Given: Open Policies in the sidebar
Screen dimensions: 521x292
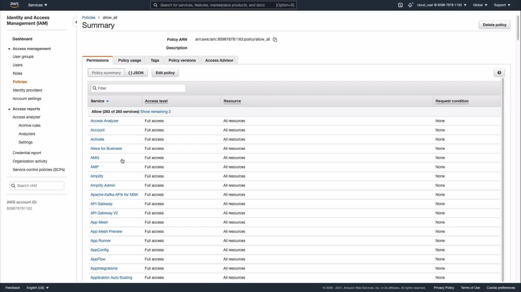Looking at the screenshot, I should 20,82.
